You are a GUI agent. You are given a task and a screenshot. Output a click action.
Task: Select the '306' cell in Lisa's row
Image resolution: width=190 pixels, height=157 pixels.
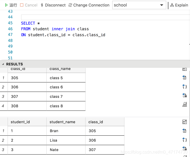click(x=105, y=140)
